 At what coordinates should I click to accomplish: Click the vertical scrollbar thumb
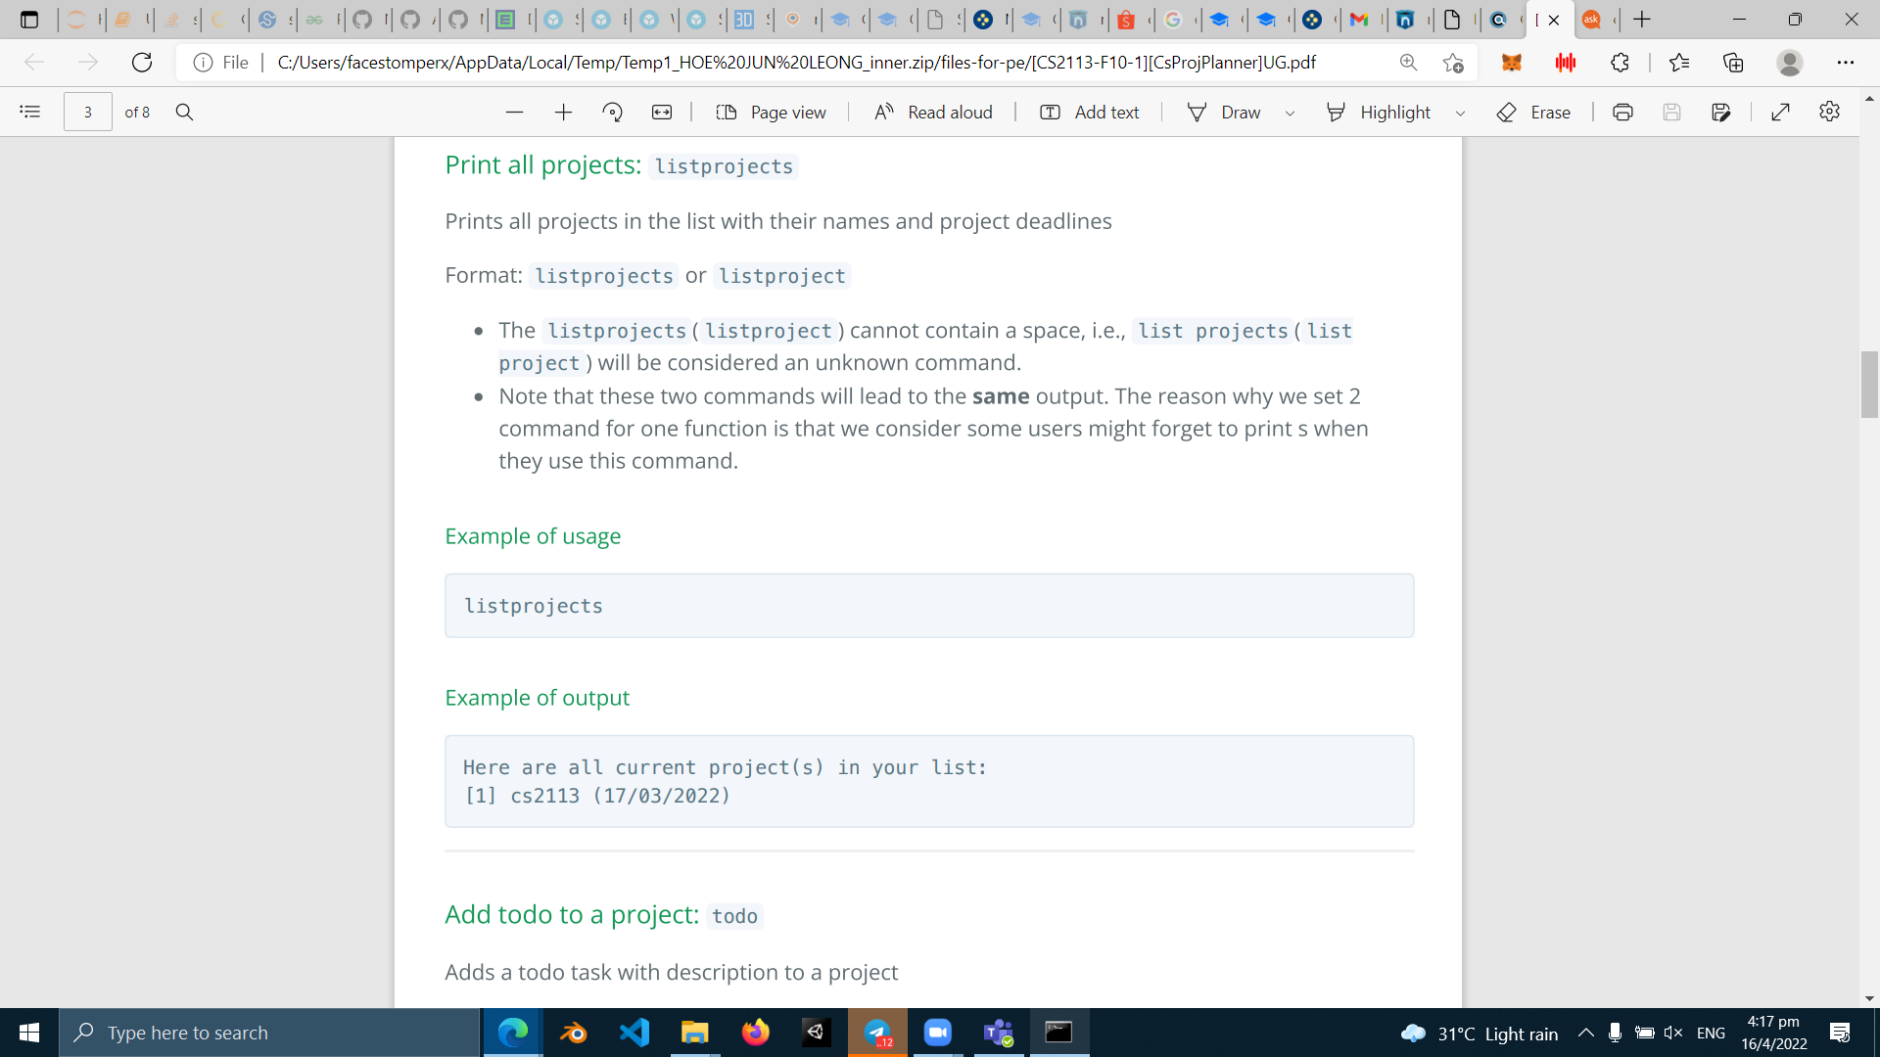point(1869,384)
